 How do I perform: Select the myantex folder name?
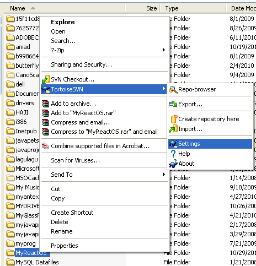27,197
